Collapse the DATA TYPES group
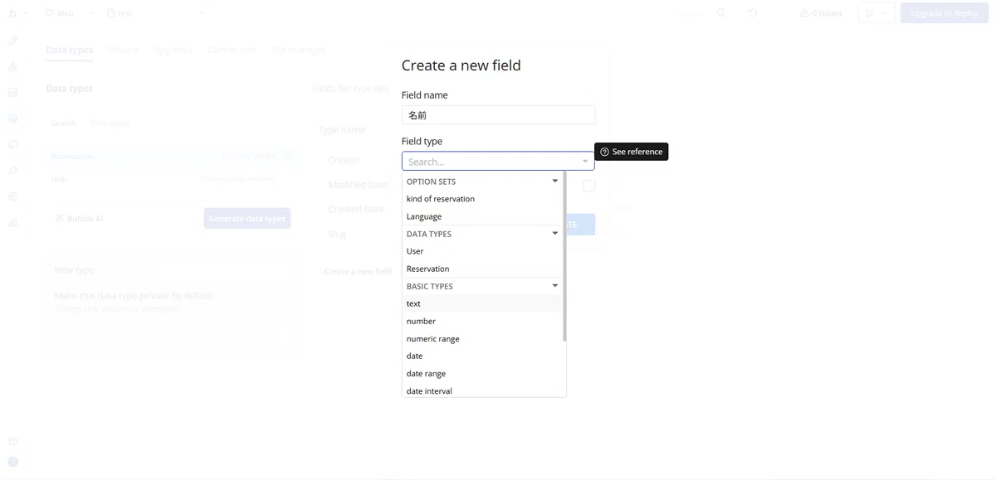 tap(555, 234)
